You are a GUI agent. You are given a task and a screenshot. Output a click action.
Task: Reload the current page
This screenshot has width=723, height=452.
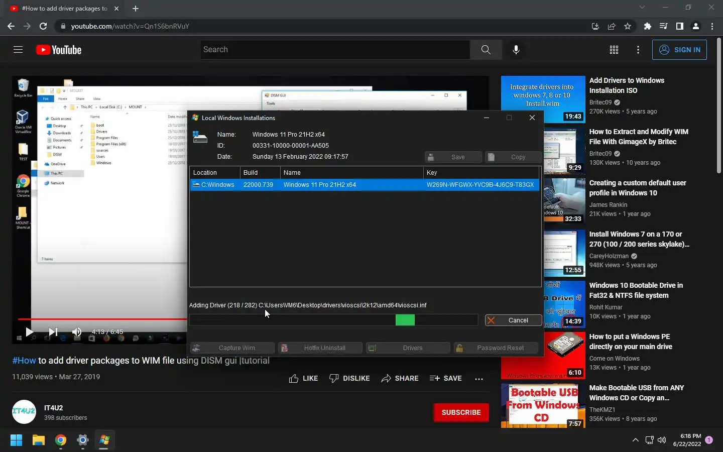[x=43, y=26]
